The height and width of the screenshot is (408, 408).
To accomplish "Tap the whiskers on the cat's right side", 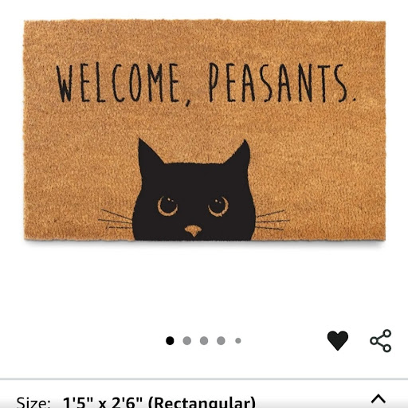I will (273, 220).
